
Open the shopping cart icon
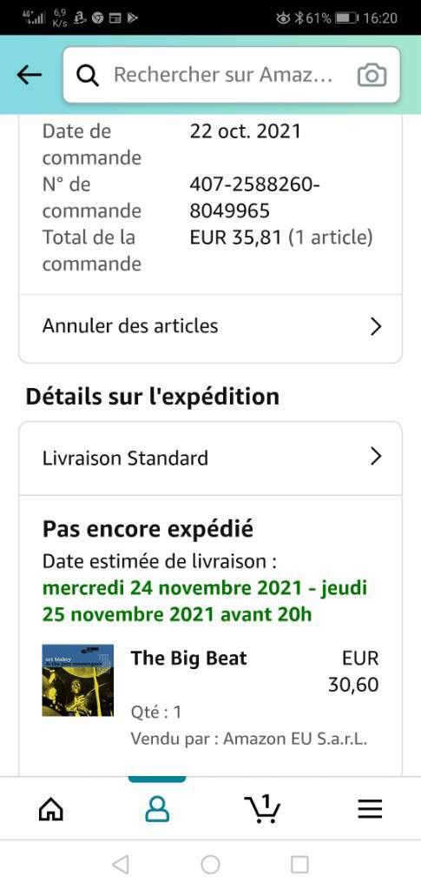[x=262, y=807]
